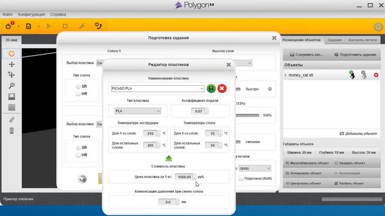Open the Выбор пластика dropdown for Сопло 1

(x=99, y=63)
